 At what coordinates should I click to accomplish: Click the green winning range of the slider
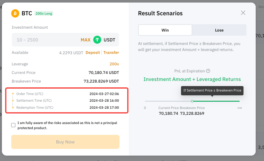point(216,101)
